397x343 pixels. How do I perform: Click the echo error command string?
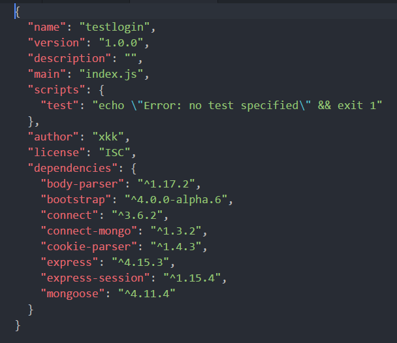[236, 105]
